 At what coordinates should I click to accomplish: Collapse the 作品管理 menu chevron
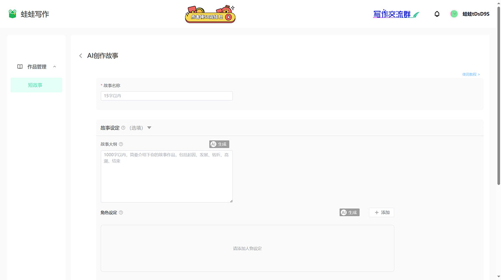coord(55,67)
